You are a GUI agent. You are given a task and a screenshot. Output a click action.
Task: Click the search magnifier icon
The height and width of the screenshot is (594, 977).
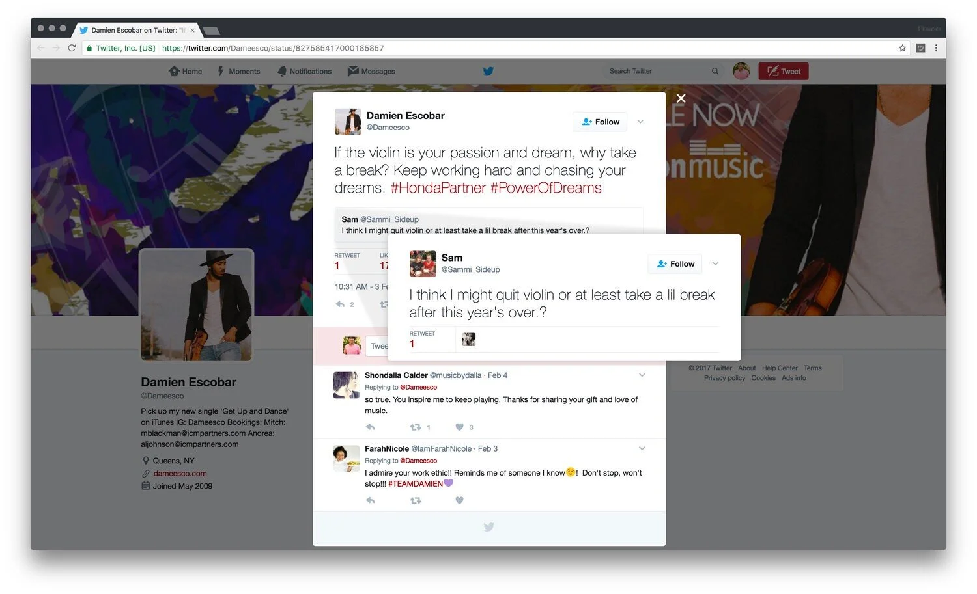point(715,71)
